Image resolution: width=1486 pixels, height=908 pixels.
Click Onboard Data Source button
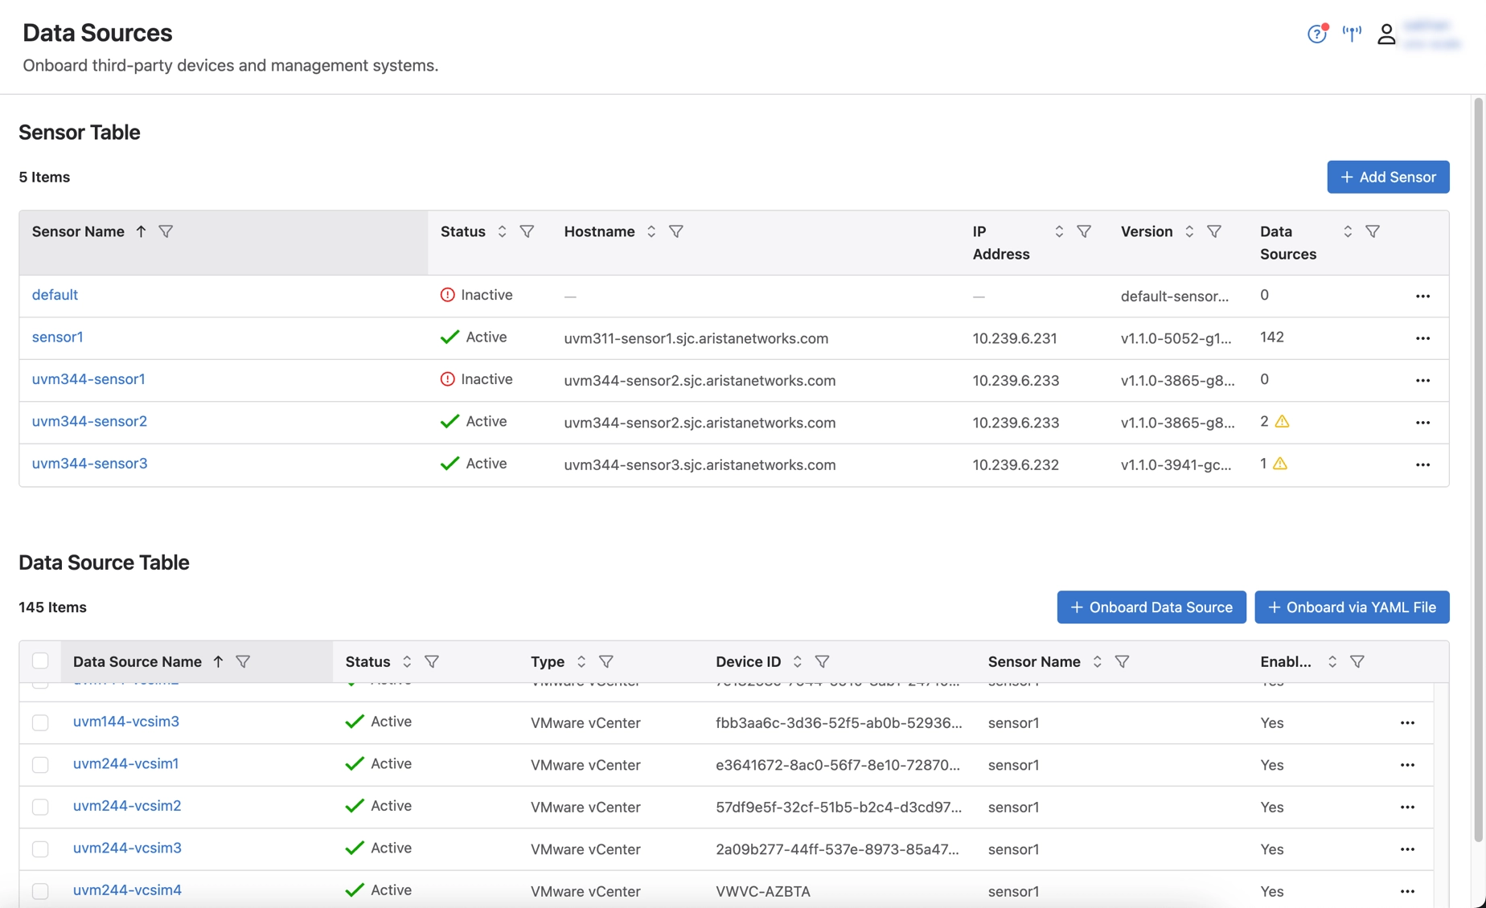[1151, 607]
